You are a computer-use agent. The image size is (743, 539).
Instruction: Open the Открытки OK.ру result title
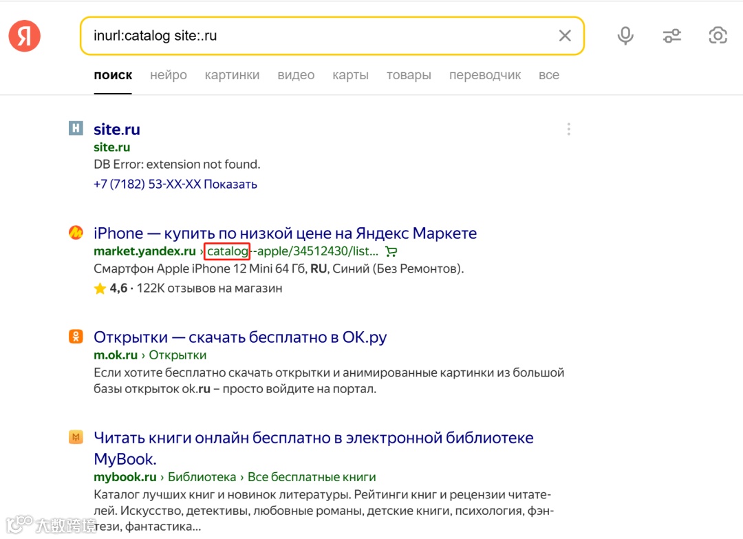[240, 337]
